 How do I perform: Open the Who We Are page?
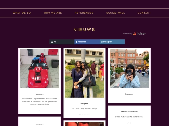tap(53, 13)
